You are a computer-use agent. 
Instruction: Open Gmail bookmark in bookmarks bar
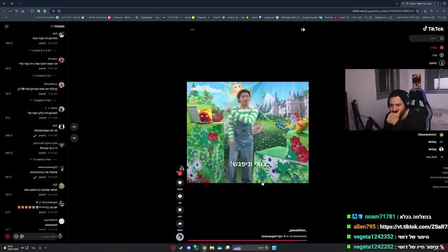click(x=343, y=17)
